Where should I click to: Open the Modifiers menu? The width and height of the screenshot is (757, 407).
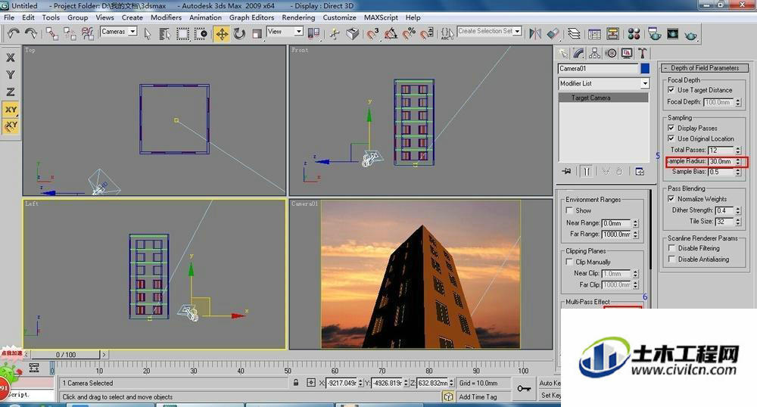[166, 17]
